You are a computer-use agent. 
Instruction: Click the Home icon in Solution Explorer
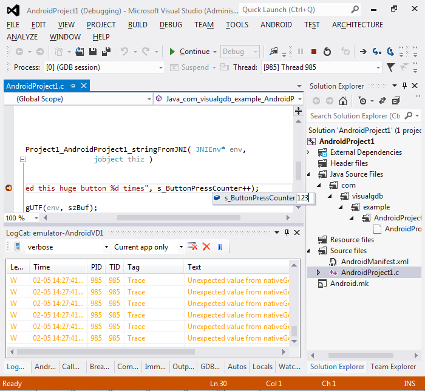coord(343,101)
